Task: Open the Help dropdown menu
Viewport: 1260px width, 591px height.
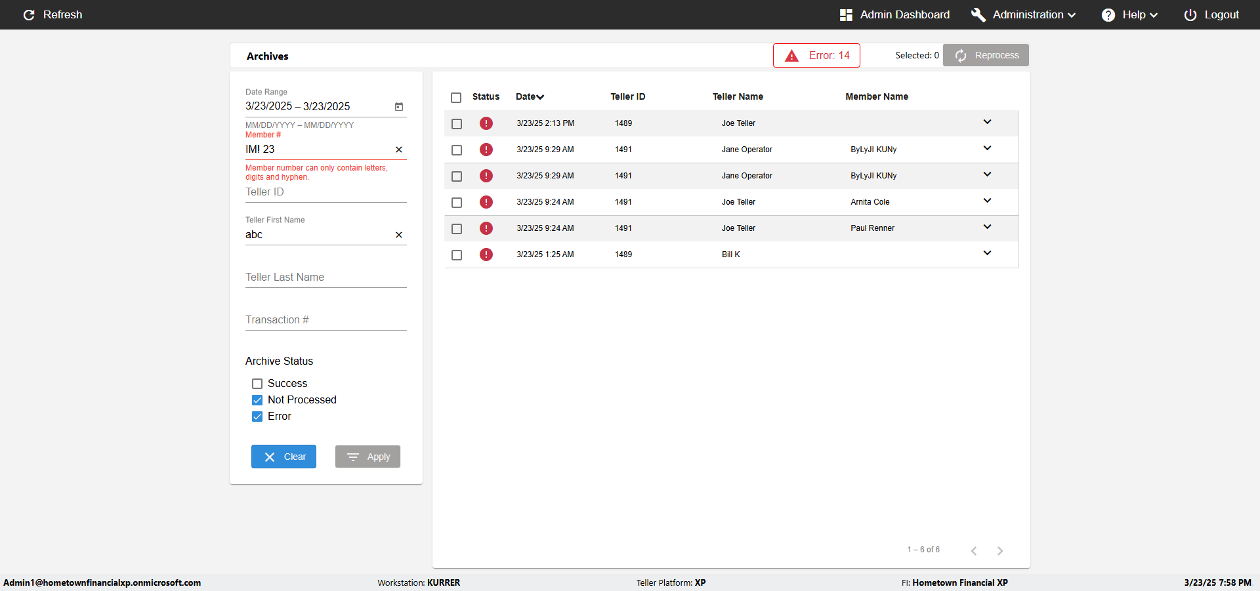Action: (x=1133, y=14)
